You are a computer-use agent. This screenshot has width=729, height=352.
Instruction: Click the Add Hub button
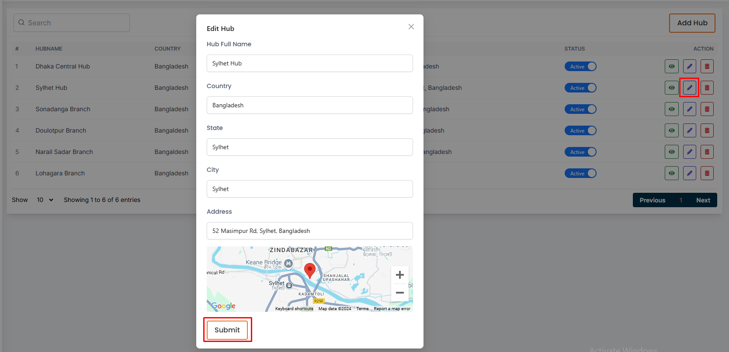pos(692,23)
